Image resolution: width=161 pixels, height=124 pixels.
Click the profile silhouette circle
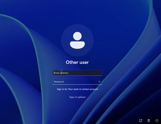(x=77, y=40)
